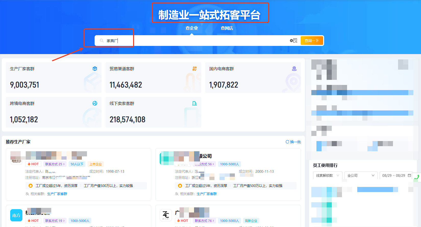This screenshot has width=421, height=227.
Task: Click the clear search text icon
Action: tap(291, 41)
